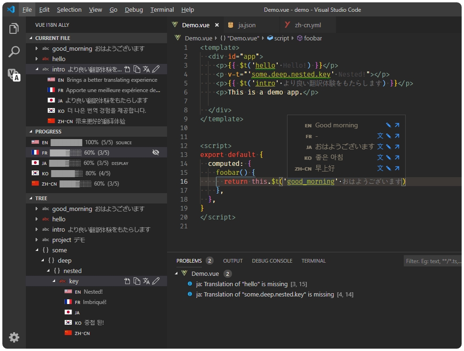Switch to the DEBUG CONSOLE panel tab

pyautogui.click(x=272, y=261)
